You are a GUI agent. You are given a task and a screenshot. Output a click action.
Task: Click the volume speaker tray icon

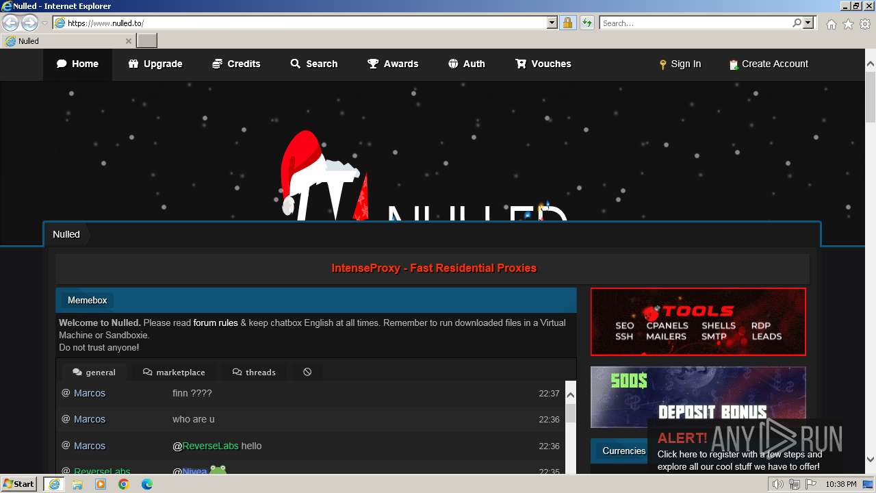click(778, 484)
